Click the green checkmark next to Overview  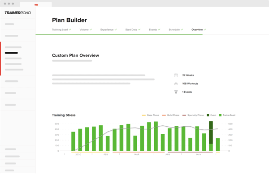205,30
